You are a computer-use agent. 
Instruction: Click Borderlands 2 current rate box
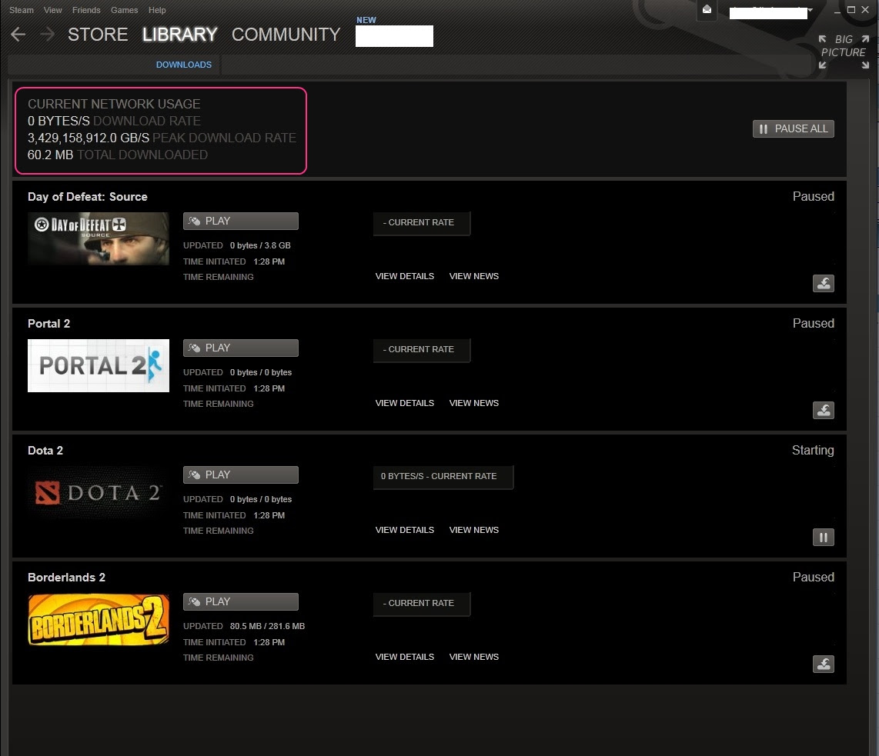(422, 603)
